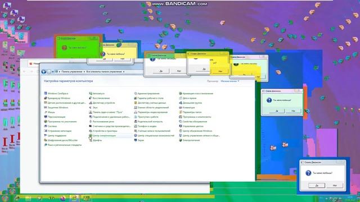Open Домашняя группа link
Screen dimensions: 360x202
[190, 103]
